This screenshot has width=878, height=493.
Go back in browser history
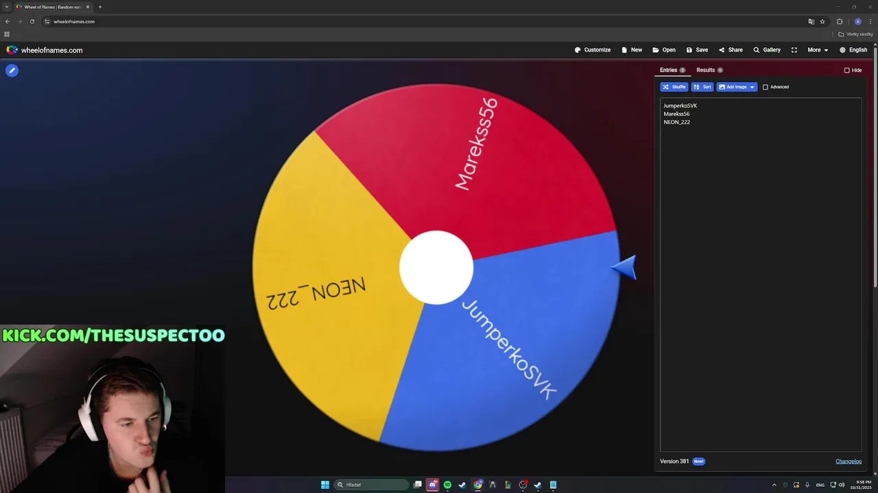[8, 21]
